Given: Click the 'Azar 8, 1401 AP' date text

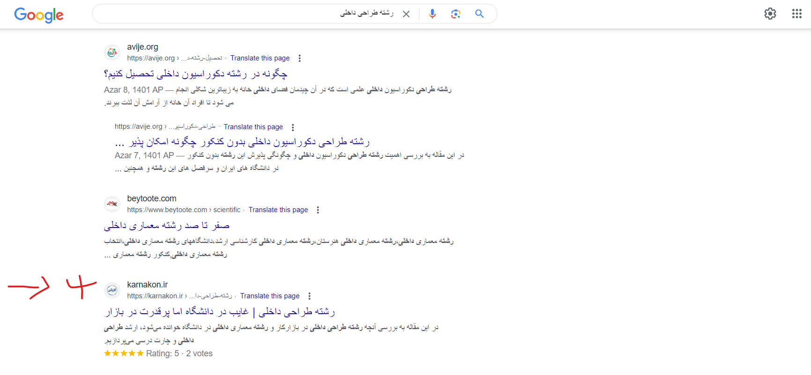Looking at the screenshot, I should coord(133,90).
